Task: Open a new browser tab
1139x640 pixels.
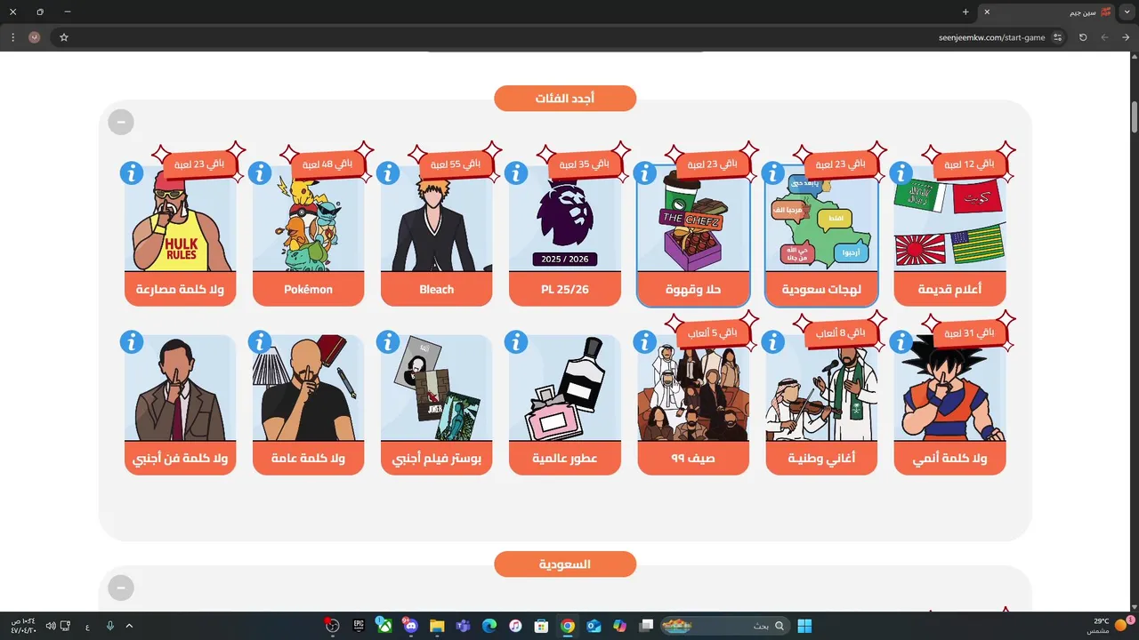Action: point(965,12)
